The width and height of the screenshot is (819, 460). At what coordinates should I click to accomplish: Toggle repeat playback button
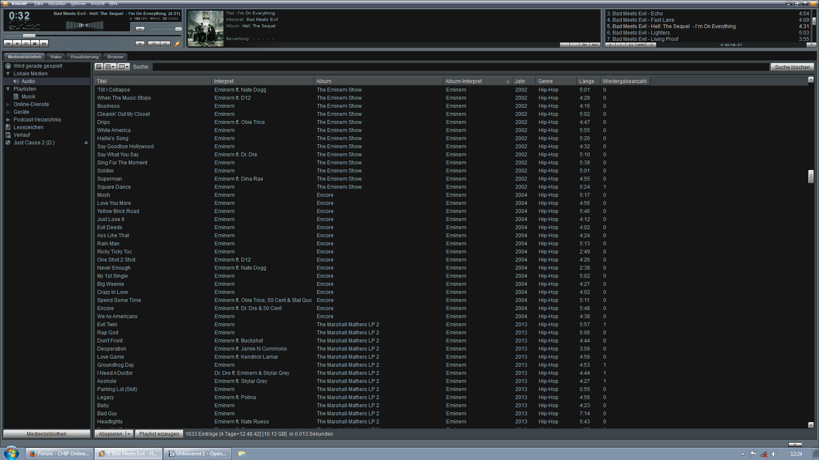tap(166, 43)
